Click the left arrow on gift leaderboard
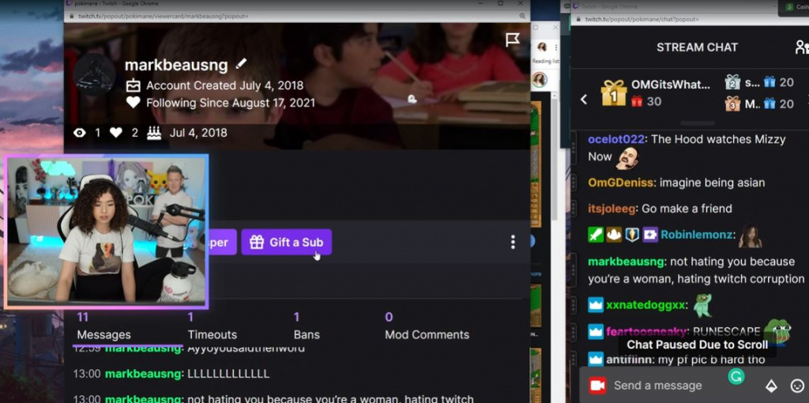809x403 pixels. (x=584, y=99)
